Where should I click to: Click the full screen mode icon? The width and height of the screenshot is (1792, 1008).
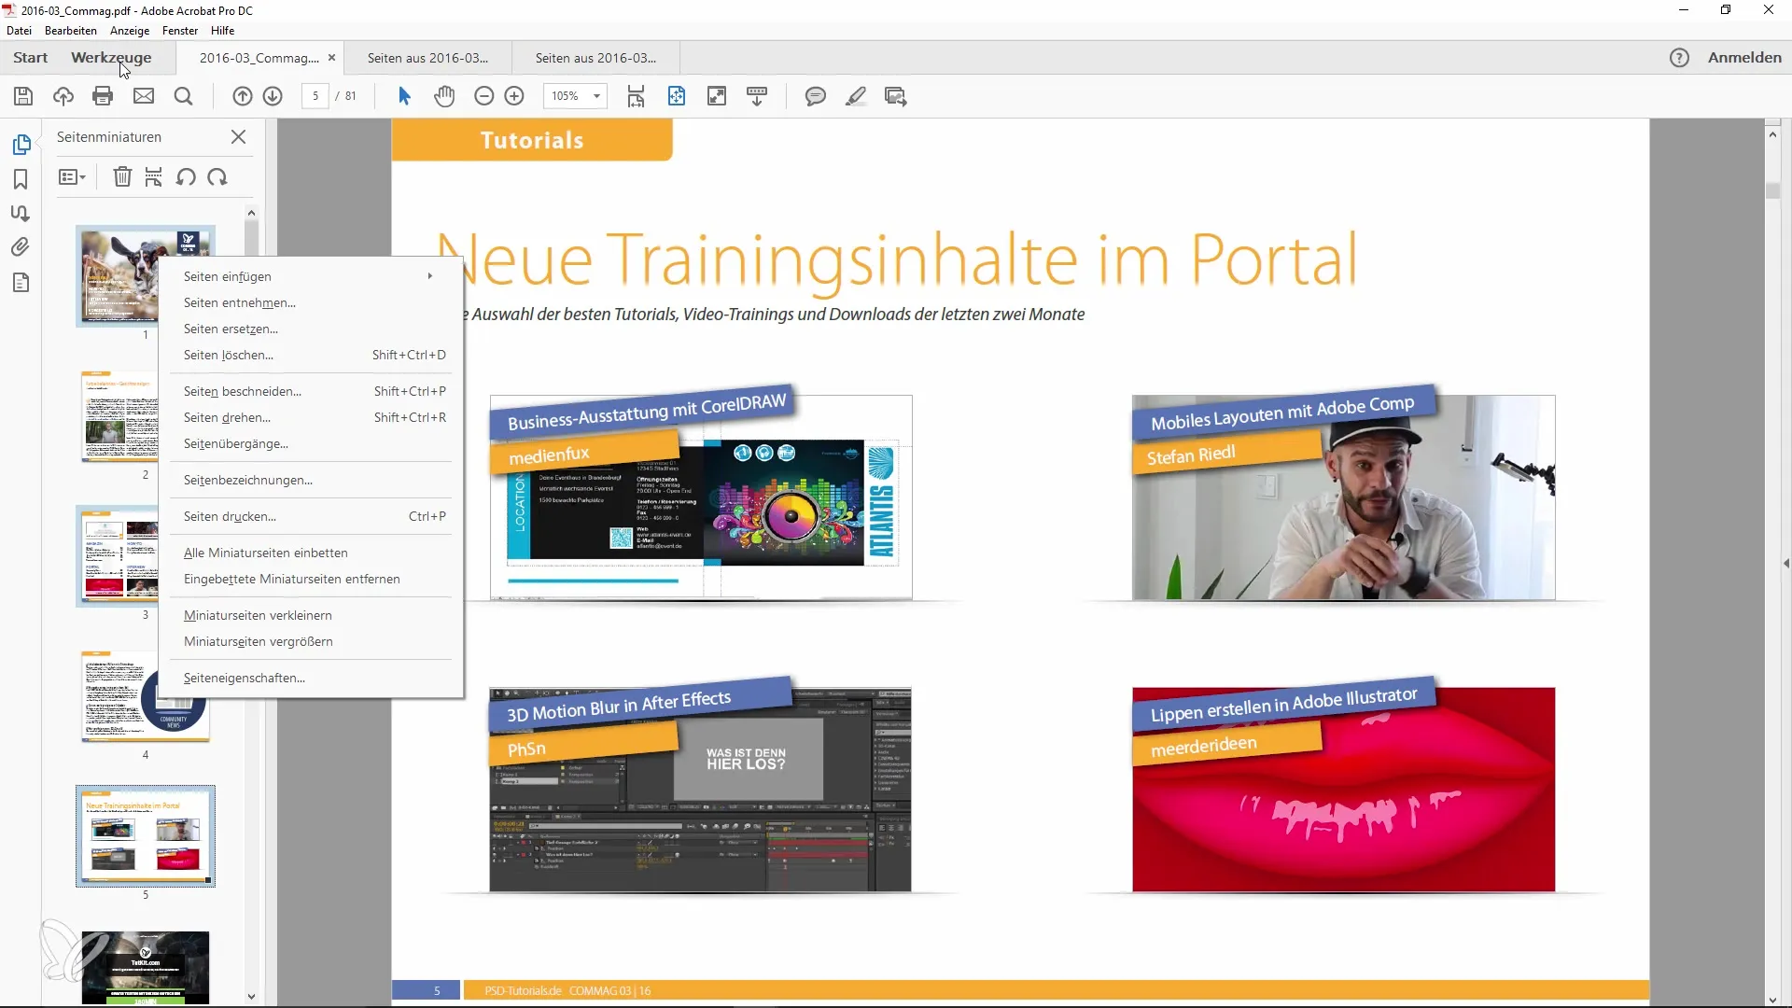717,96
